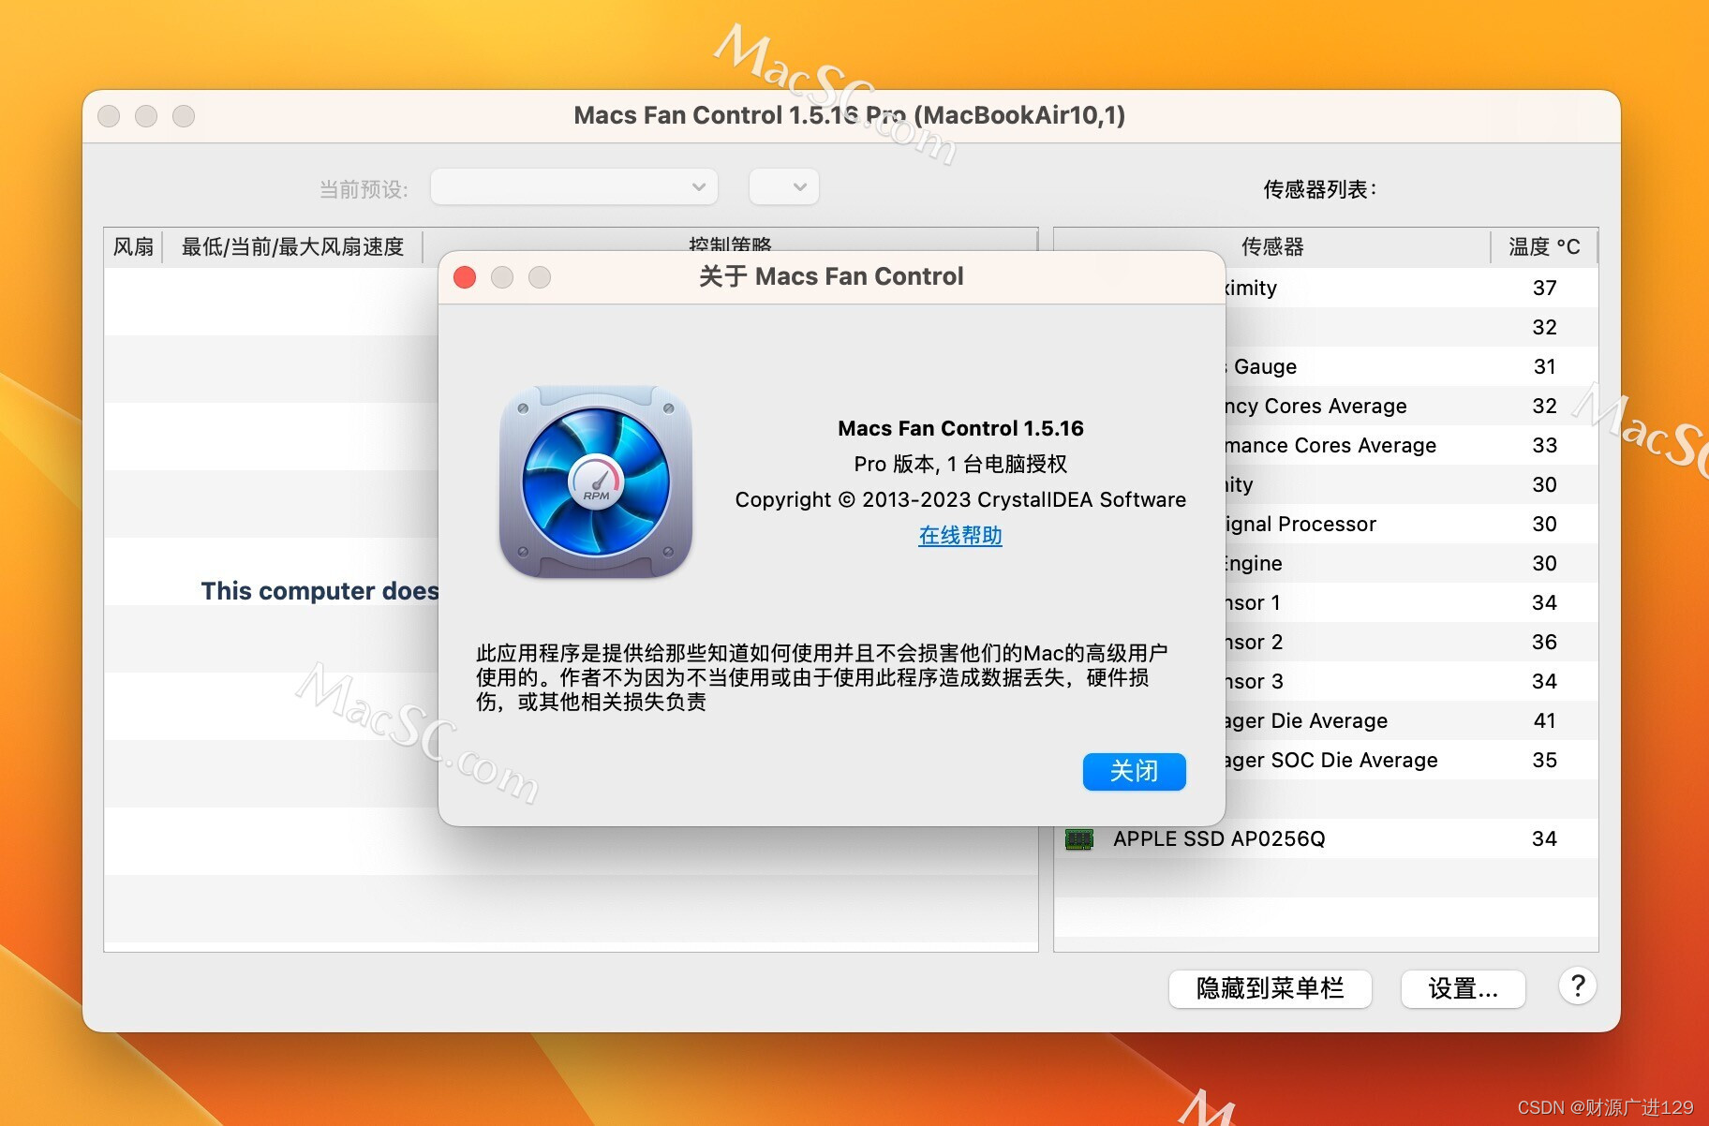Open 设置... settings button
The image size is (1709, 1126).
tap(1463, 988)
